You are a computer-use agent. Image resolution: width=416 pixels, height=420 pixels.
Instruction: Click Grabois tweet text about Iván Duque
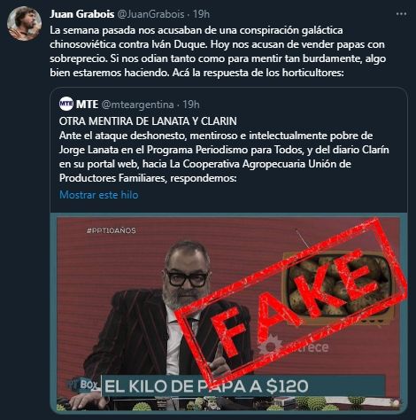(218, 51)
